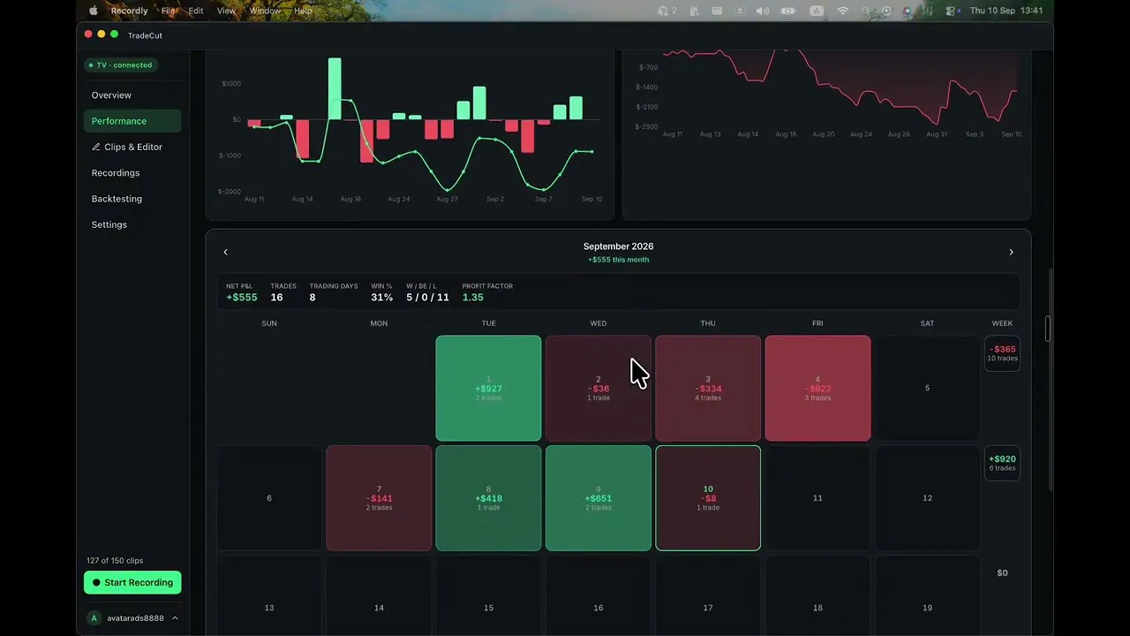Click Start Recording

point(132,582)
